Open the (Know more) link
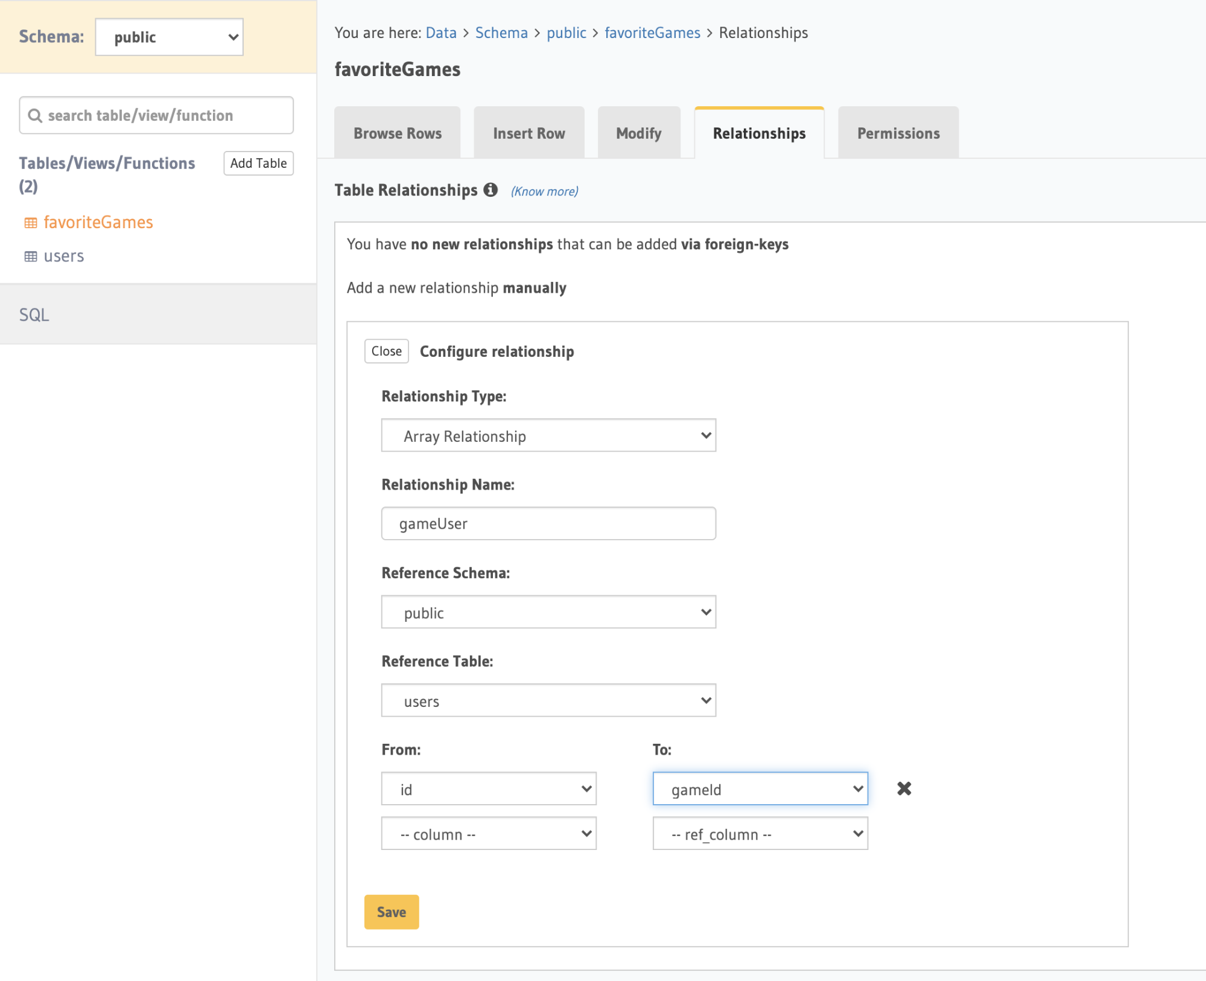 point(543,191)
